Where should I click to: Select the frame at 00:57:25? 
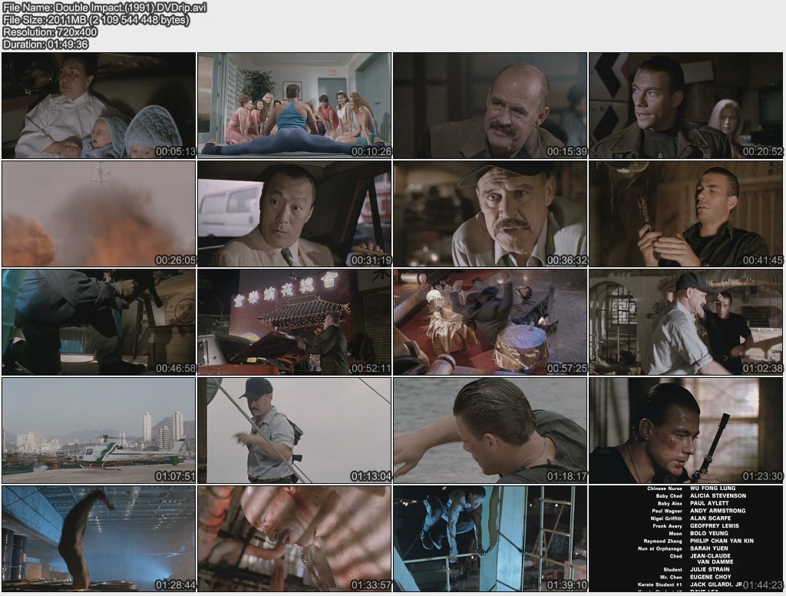pyautogui.click(x=490, y=323)
